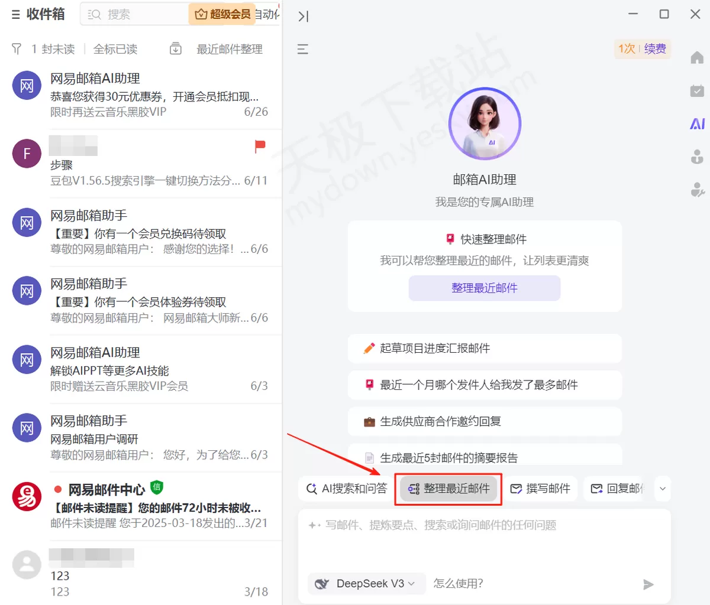Open 最近邮件整理 in the mail list header
710x605 pixels.
230,49
